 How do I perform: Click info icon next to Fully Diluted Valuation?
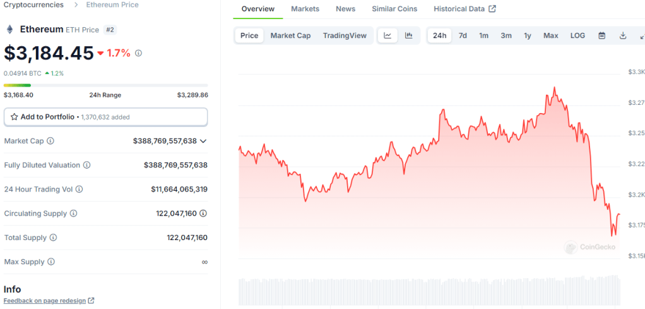[x=86, y=165]
